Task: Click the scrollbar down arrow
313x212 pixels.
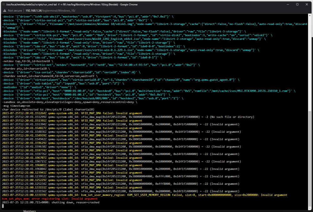Action: point(310,209)
